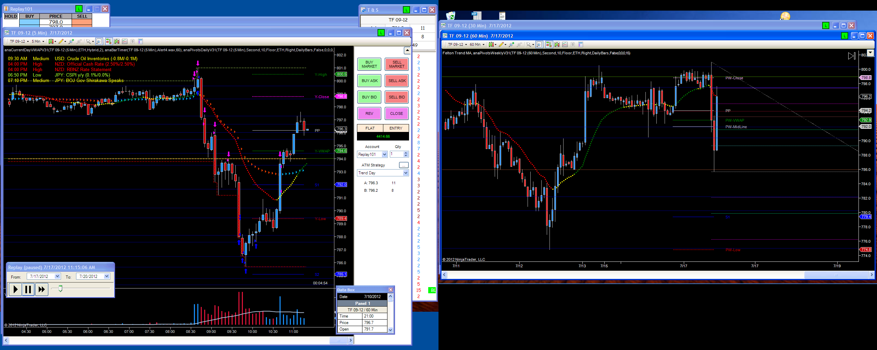The height and width of the screenshot is (350, 877).
Task: Open the replay From date picker
Action: tap(57, 277)
